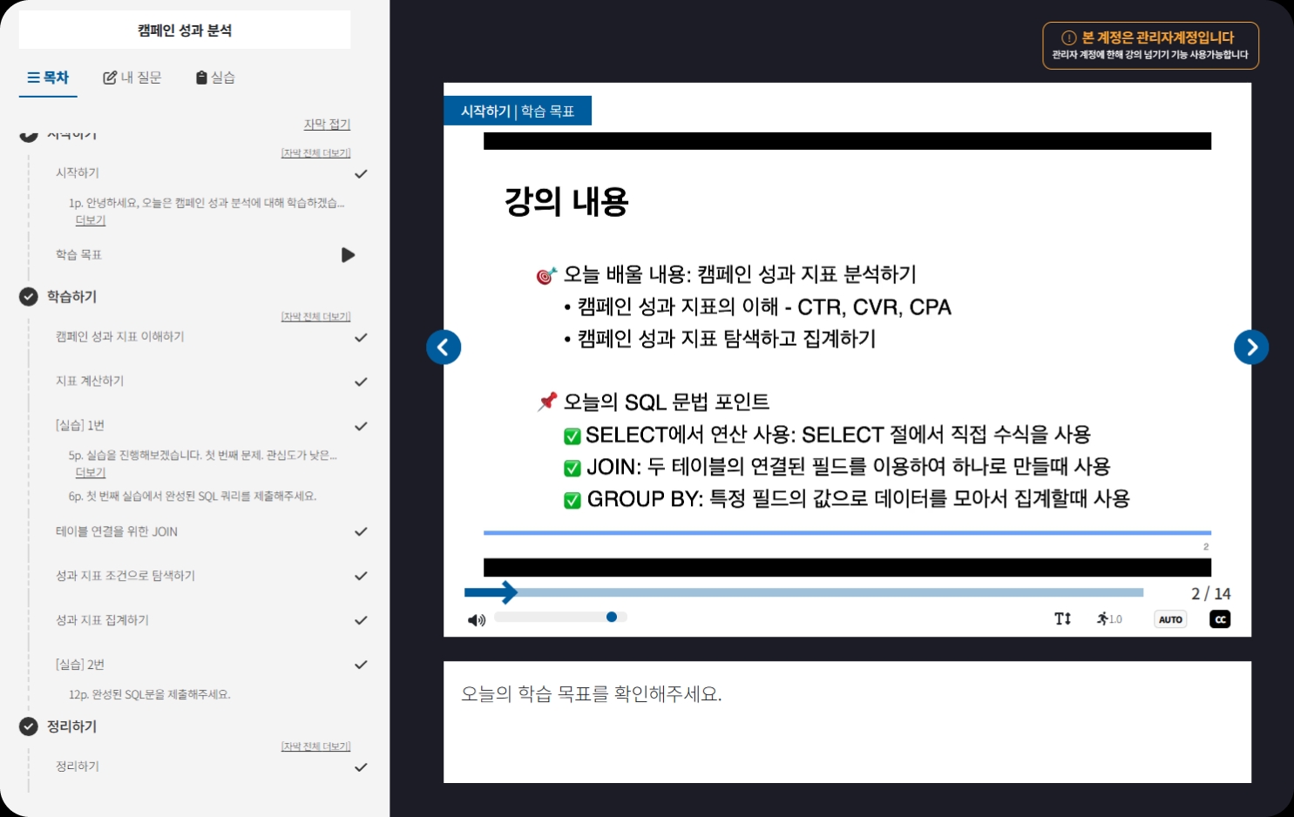
Task: Click the slide progress bar
Action: tap(803, 593)
